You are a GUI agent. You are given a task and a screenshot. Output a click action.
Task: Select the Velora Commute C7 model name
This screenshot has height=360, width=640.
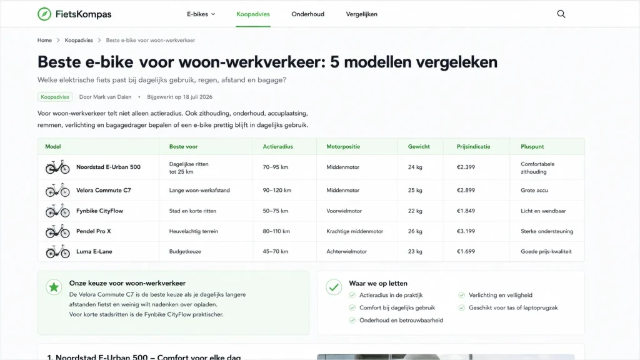pos(104,190)
